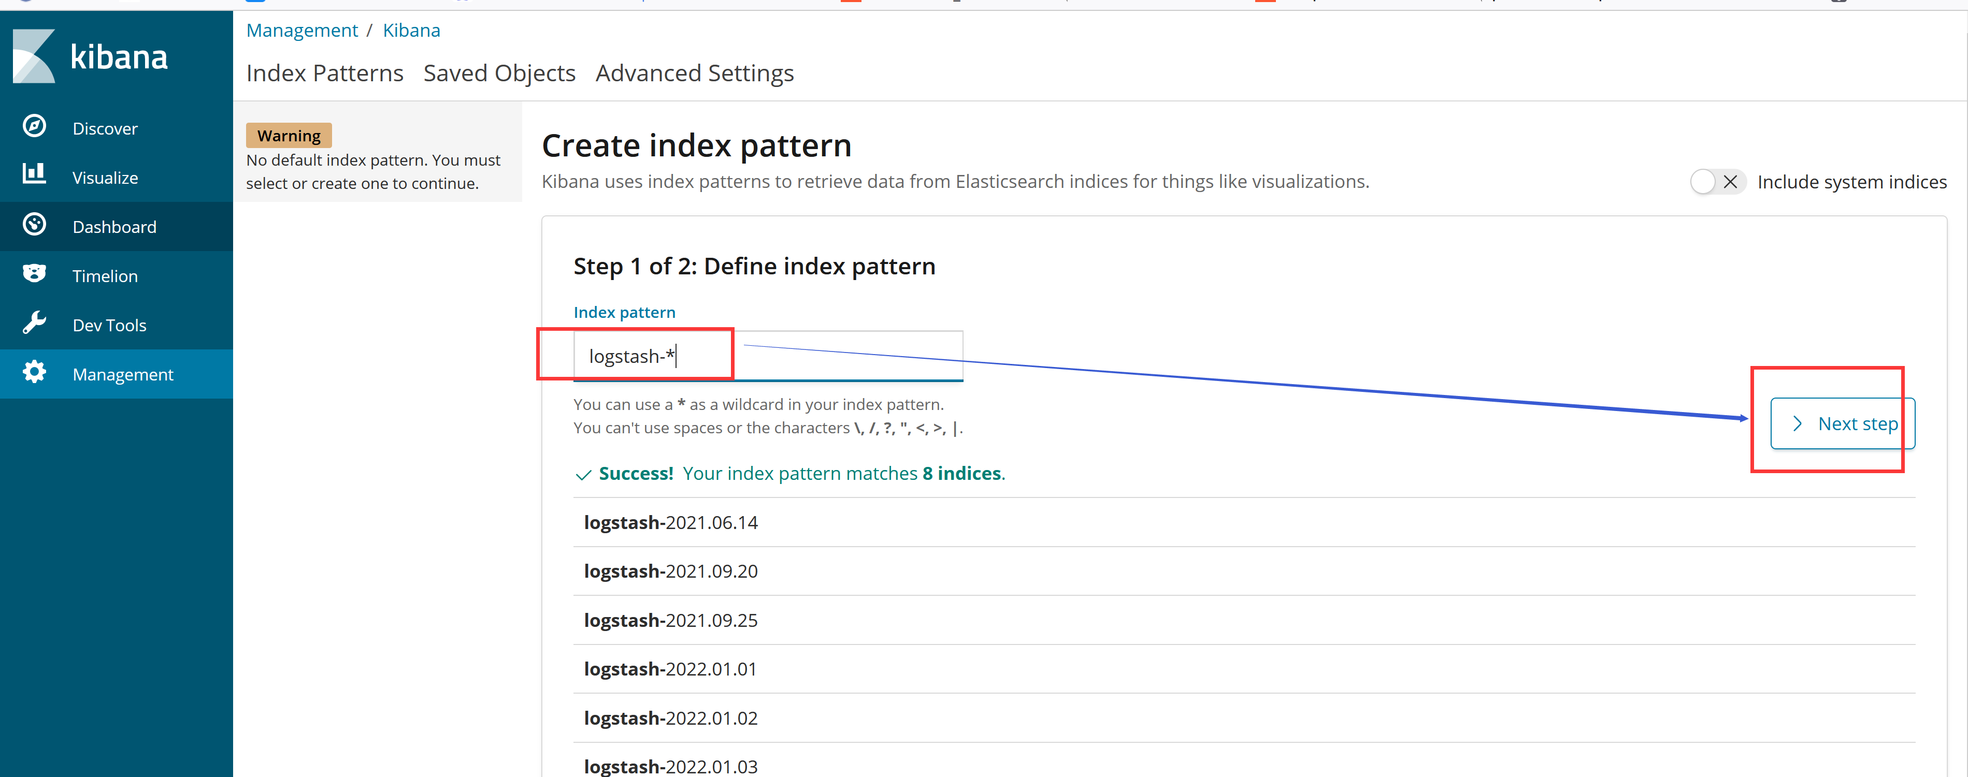Select Discover label in sidebar

click(x=106, y=128)
